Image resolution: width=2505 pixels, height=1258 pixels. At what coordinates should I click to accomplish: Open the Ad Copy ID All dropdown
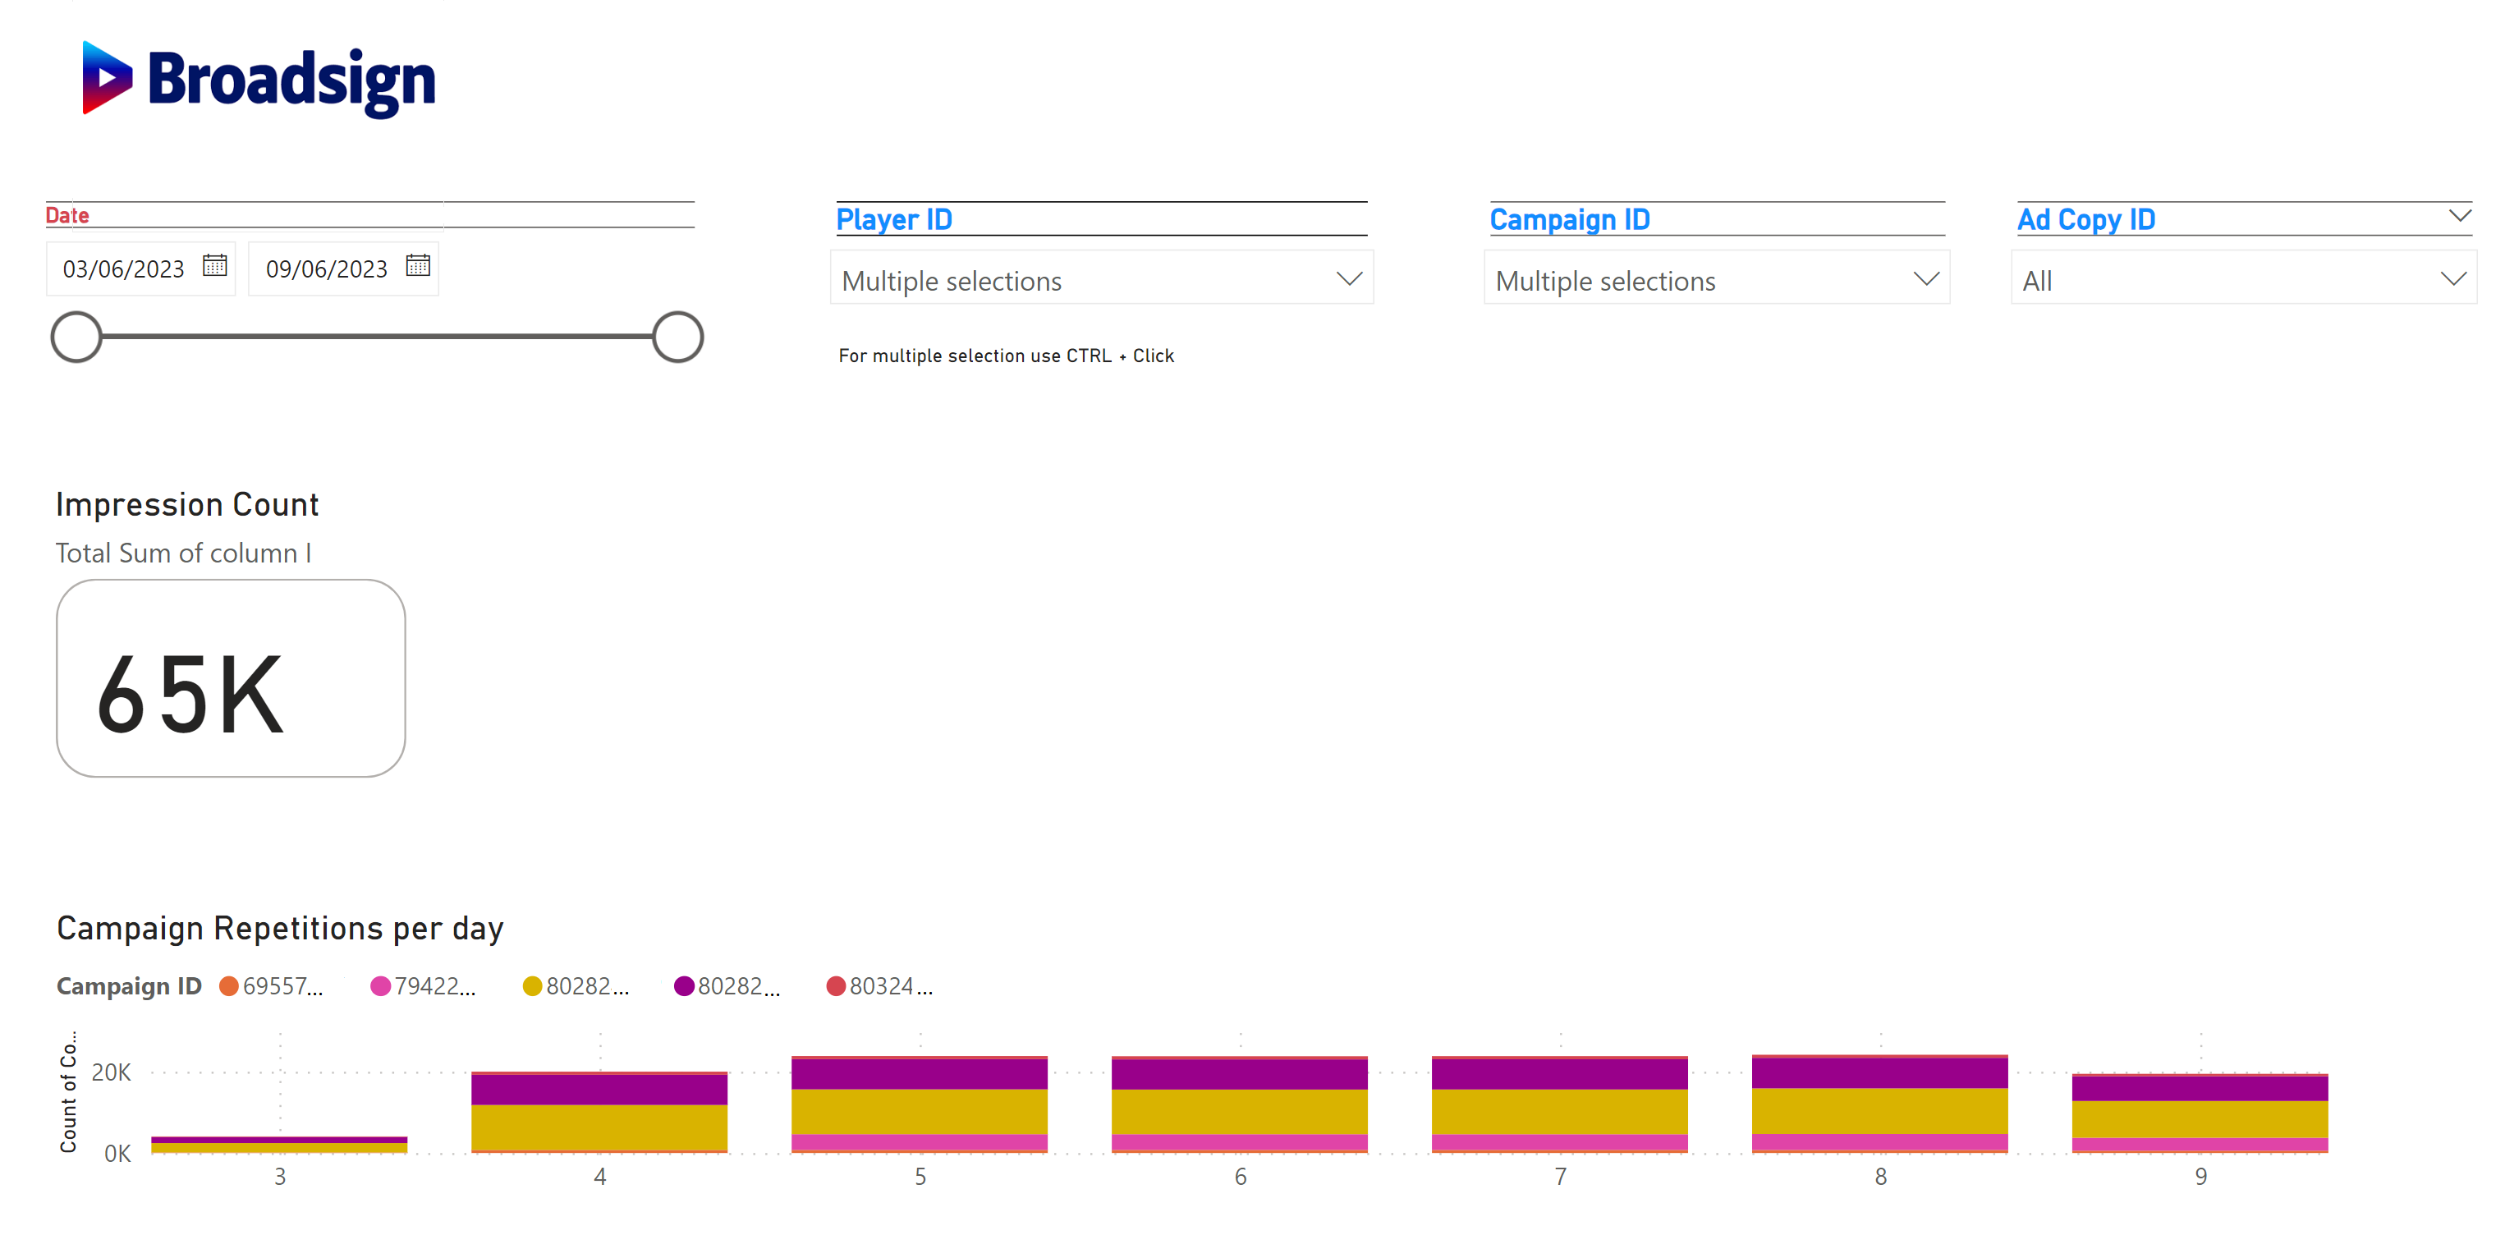[x=2452, y=279]
